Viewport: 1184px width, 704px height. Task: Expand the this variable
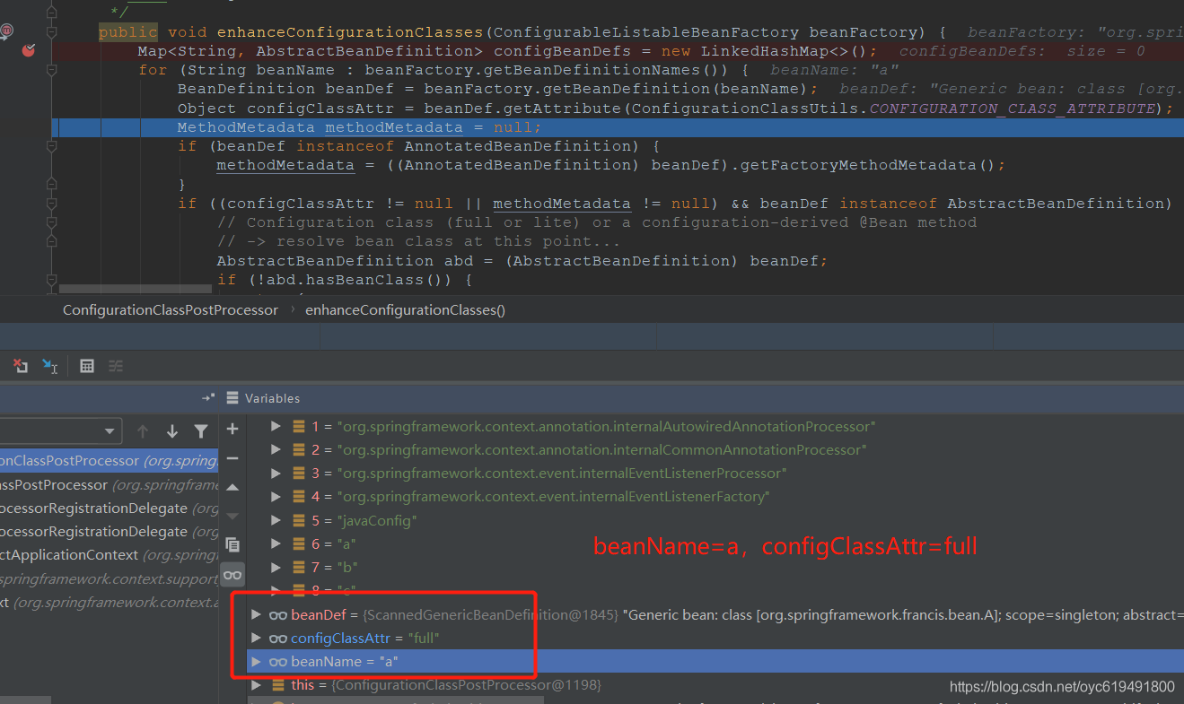[x=256, y=684]
